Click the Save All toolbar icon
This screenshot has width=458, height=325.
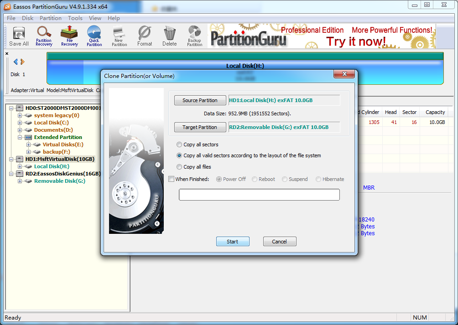tap(19, 36)
